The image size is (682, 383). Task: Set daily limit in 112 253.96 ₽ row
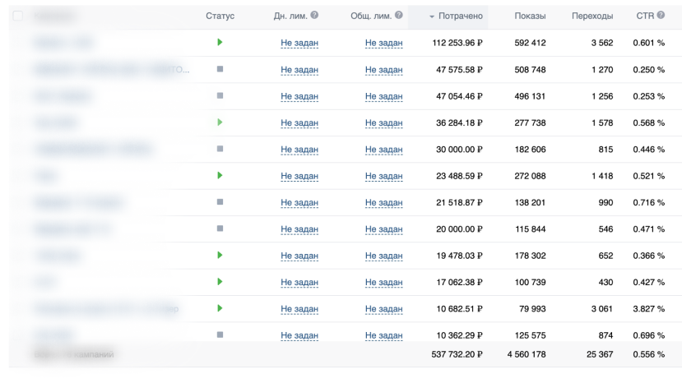tap(299, 43)
